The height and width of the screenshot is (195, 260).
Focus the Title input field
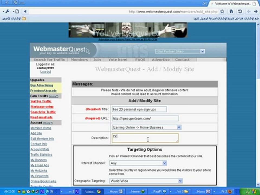tap(139, 109)
